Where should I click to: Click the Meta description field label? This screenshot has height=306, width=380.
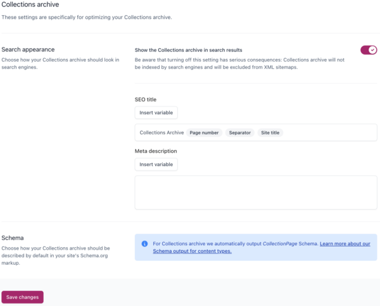click(x=156, y=151)
